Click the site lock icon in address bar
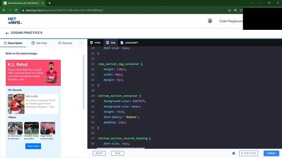Screen dimensions: 282x158 click(x=23, y=11)
